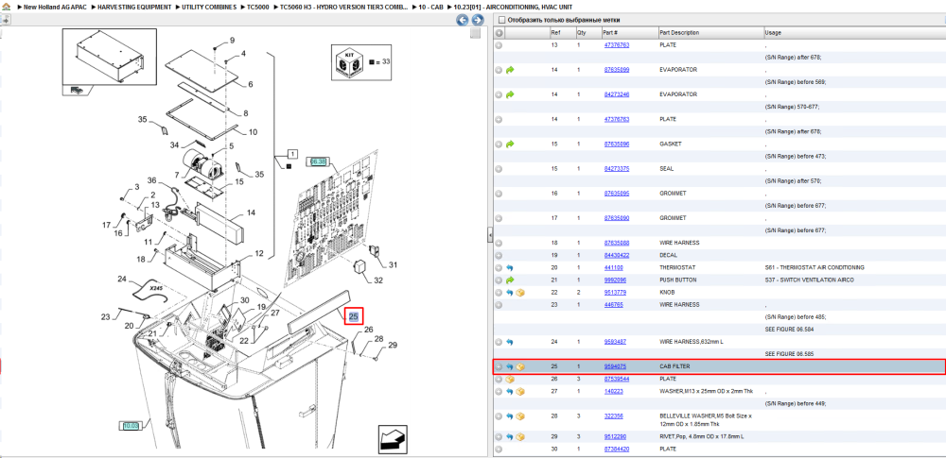The image size is (946, 458).
Task: Go to the home page icon
Action: 4,7
